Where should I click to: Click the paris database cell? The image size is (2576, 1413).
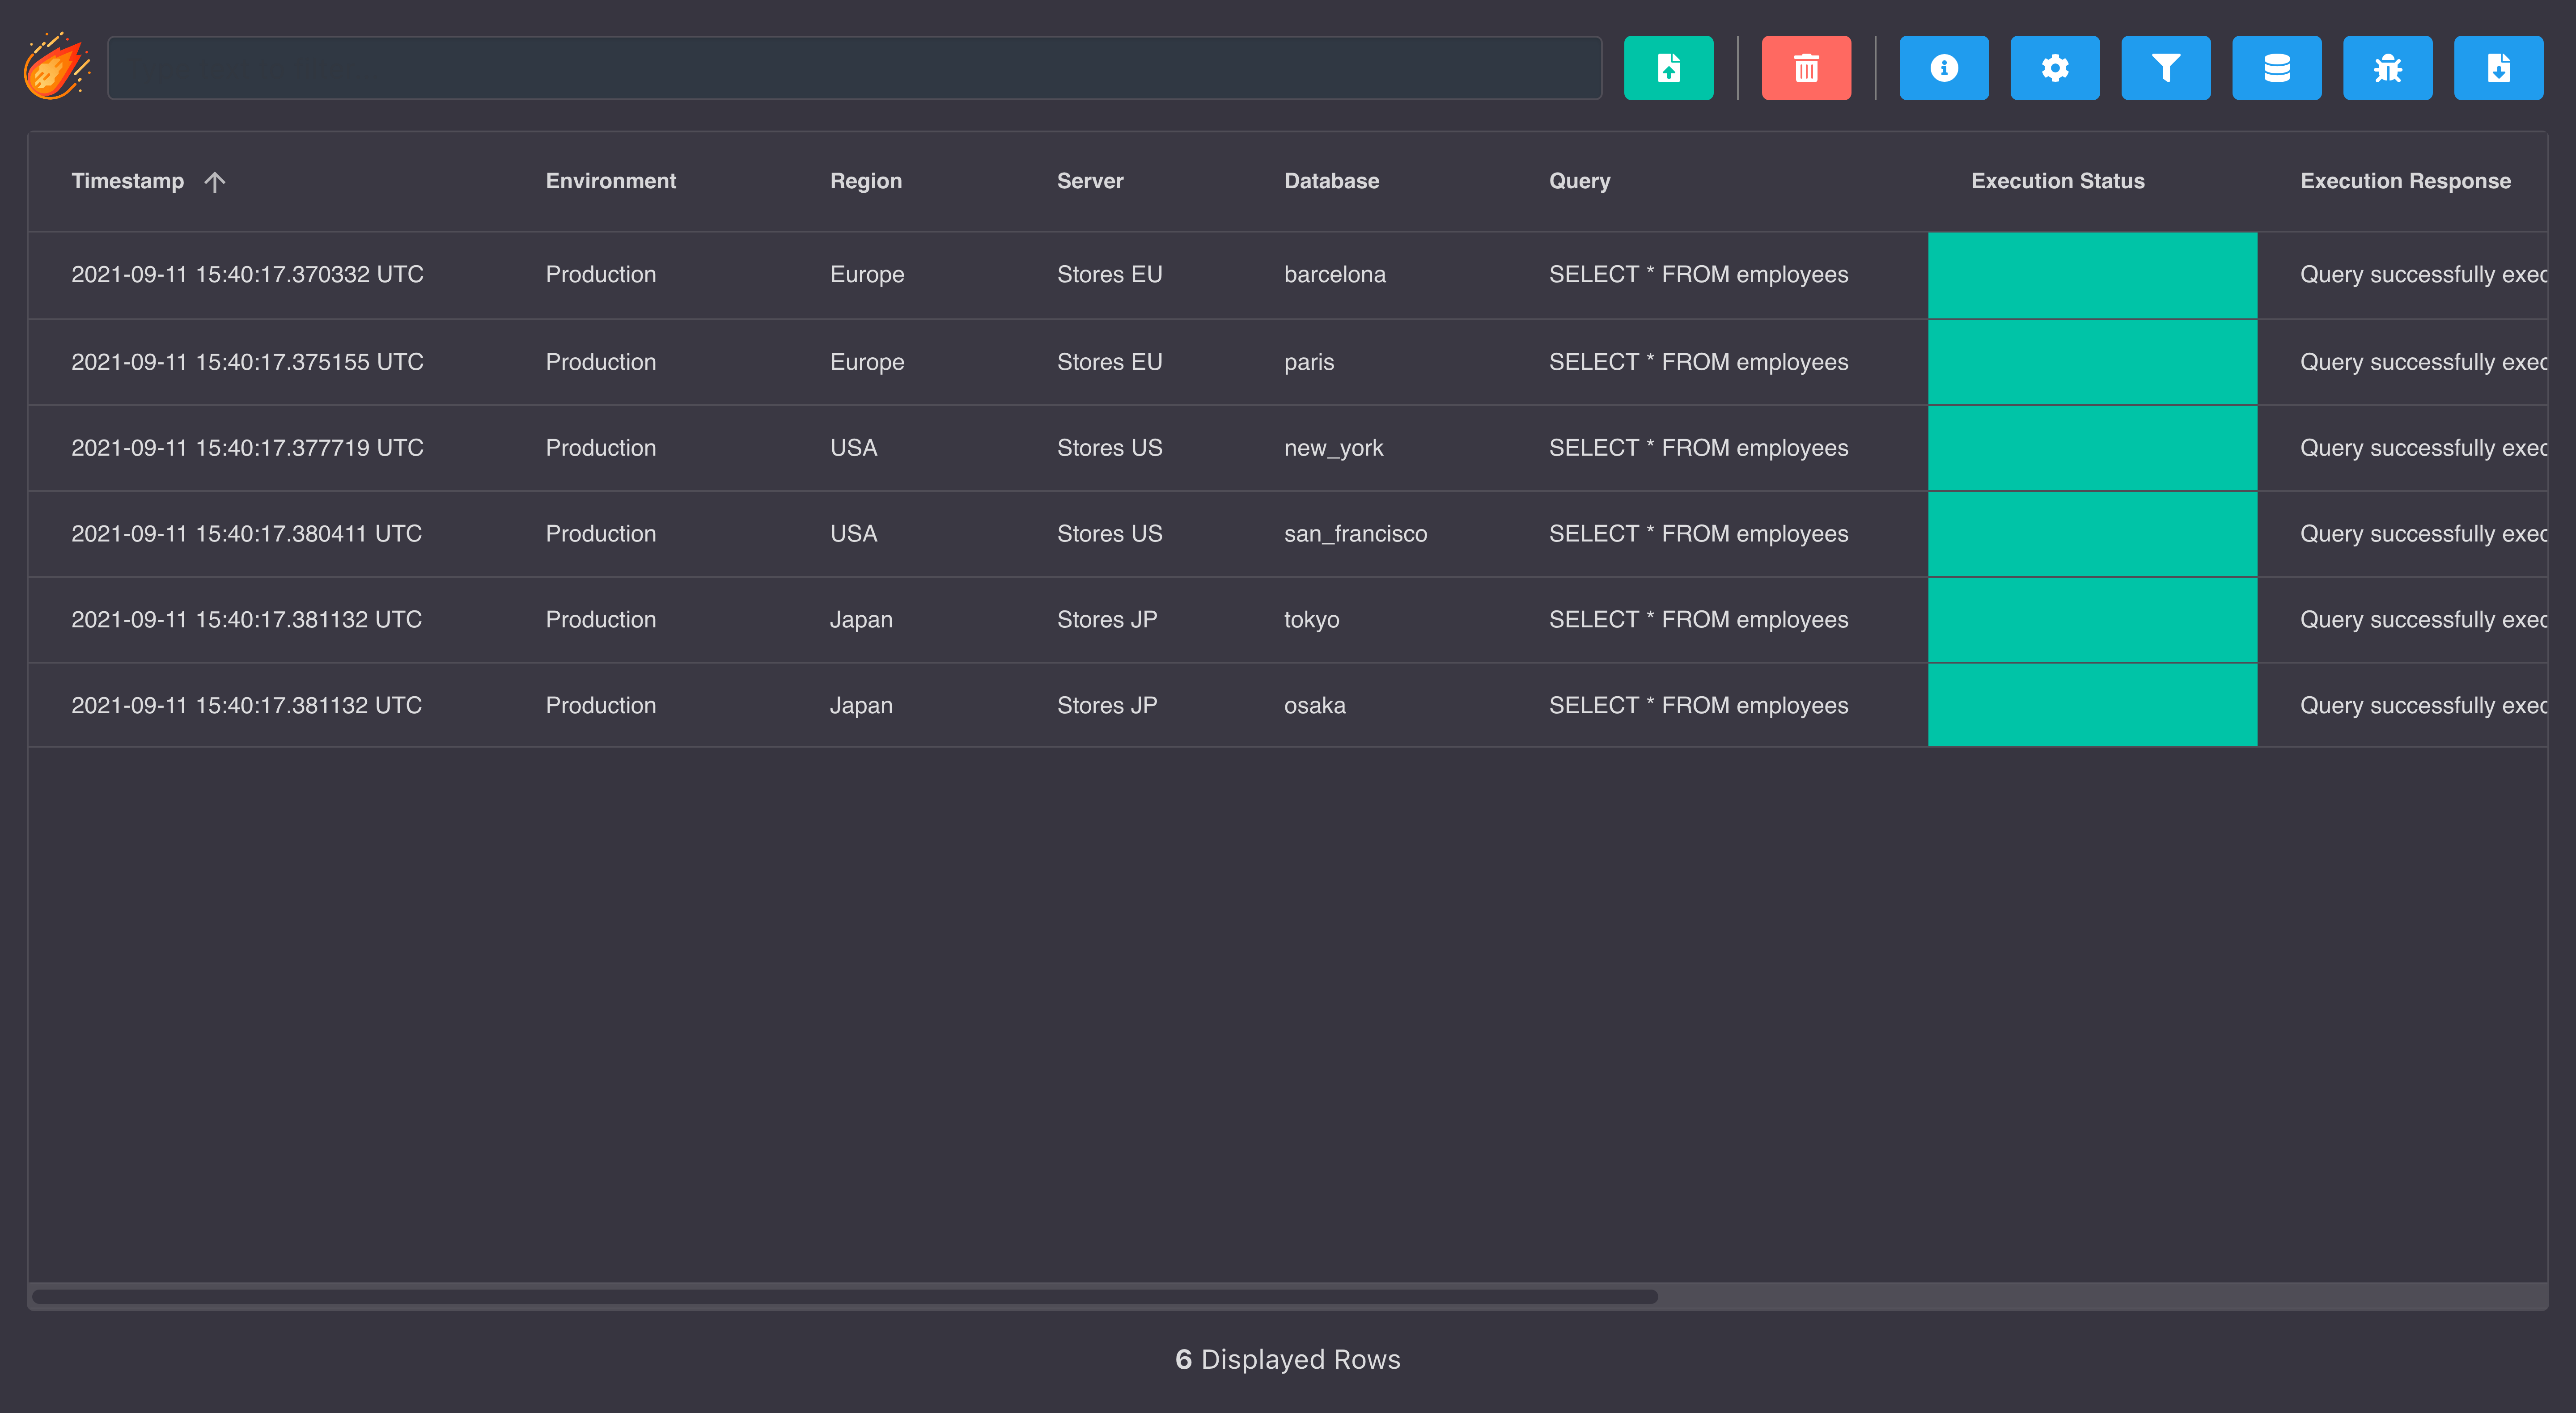(1309, 362)
